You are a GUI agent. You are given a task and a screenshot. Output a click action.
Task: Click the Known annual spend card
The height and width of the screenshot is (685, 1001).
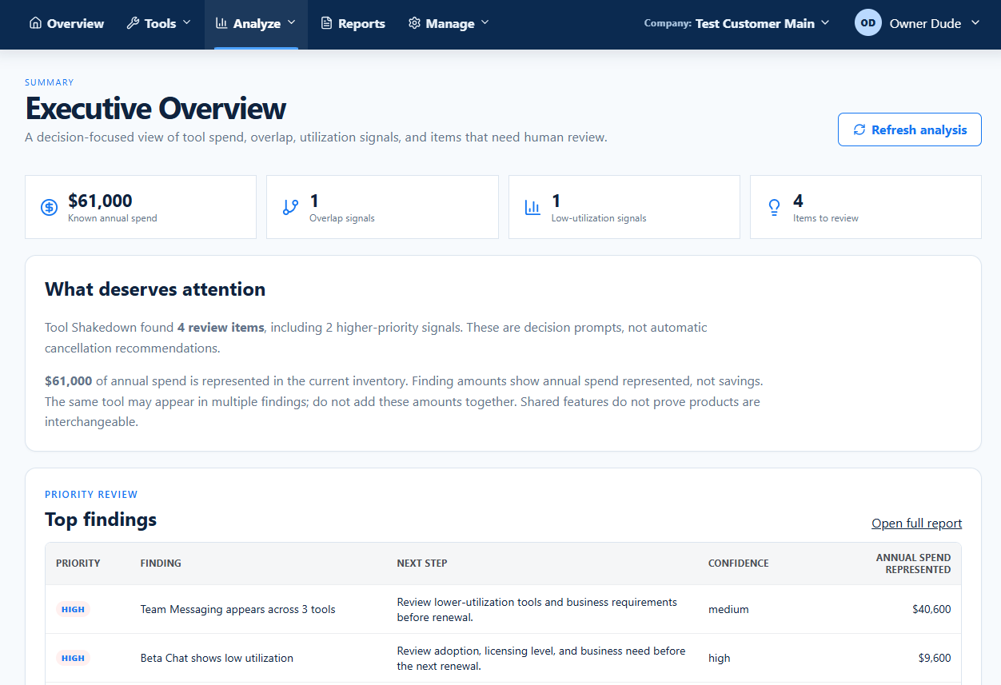click(x=141, y=207)
